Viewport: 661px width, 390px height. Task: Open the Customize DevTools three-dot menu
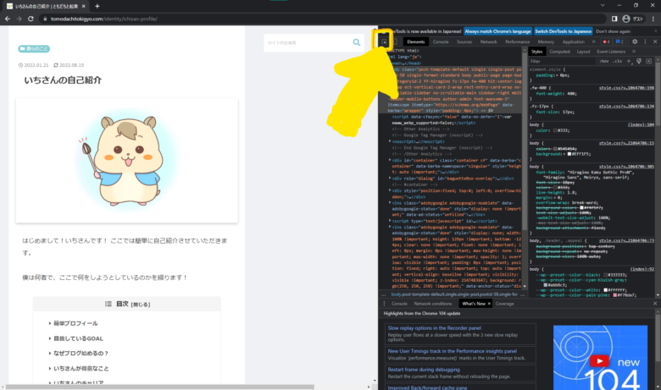[645, 41]
